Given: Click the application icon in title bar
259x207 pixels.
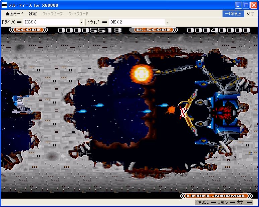Looking at the screenshot, I should [x=4, y=5].
